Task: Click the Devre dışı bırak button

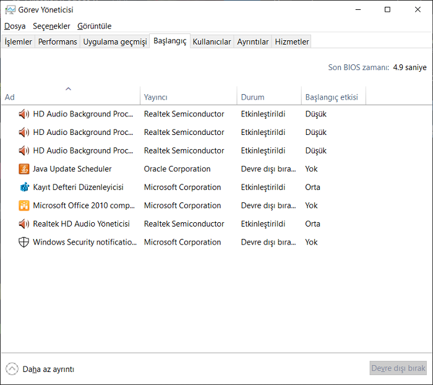Action: point(398,368)
